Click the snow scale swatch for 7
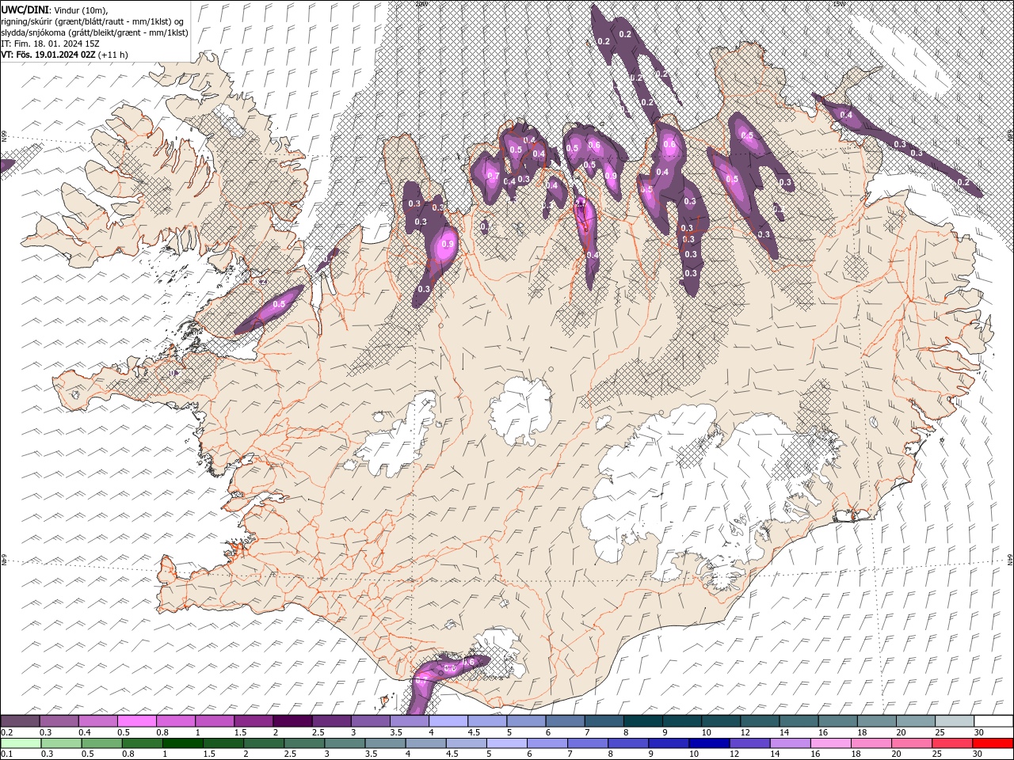 (x=603, y=721)
